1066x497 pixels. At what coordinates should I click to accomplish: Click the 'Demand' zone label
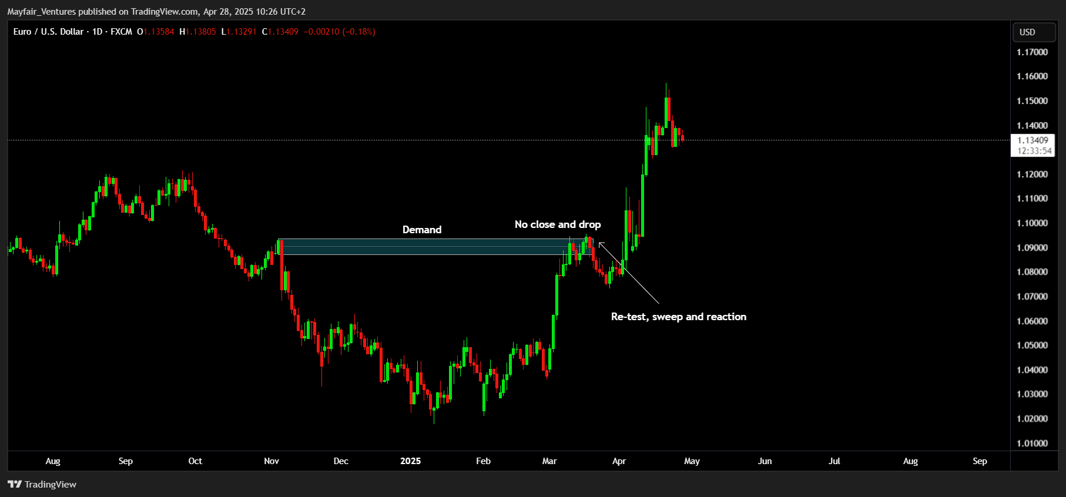[422, 230]
